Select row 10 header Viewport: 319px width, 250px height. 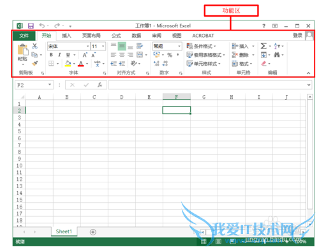pos(19,166)
